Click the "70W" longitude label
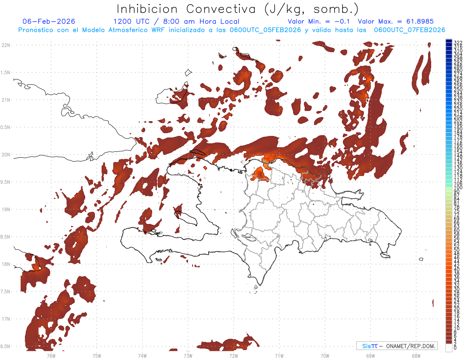The width and height of the screenshot is (467, 361). pos(325,355)
